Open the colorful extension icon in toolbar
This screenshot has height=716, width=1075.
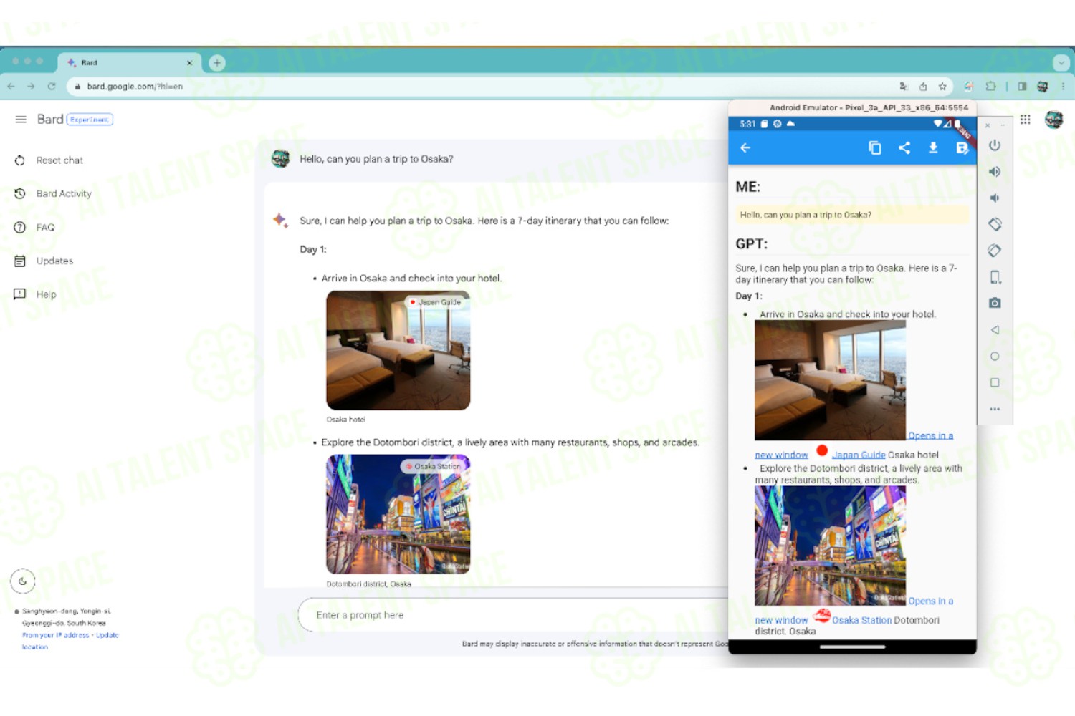968,87
